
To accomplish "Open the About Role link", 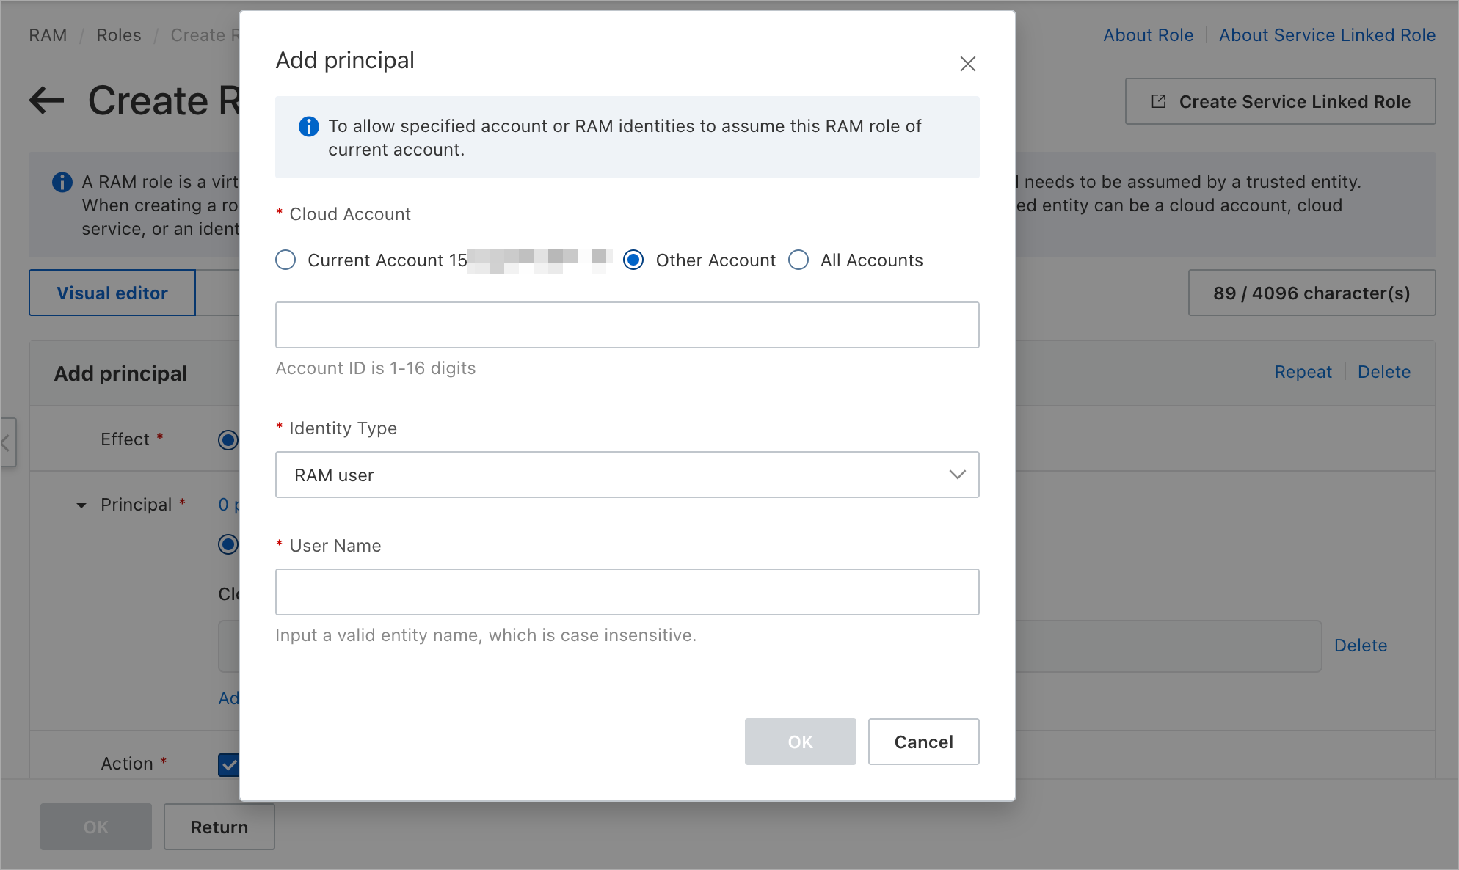I will (1148, 34).
